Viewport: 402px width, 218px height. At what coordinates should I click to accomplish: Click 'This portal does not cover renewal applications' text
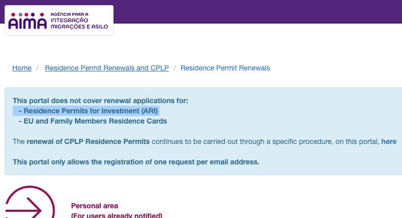(100, 101)
